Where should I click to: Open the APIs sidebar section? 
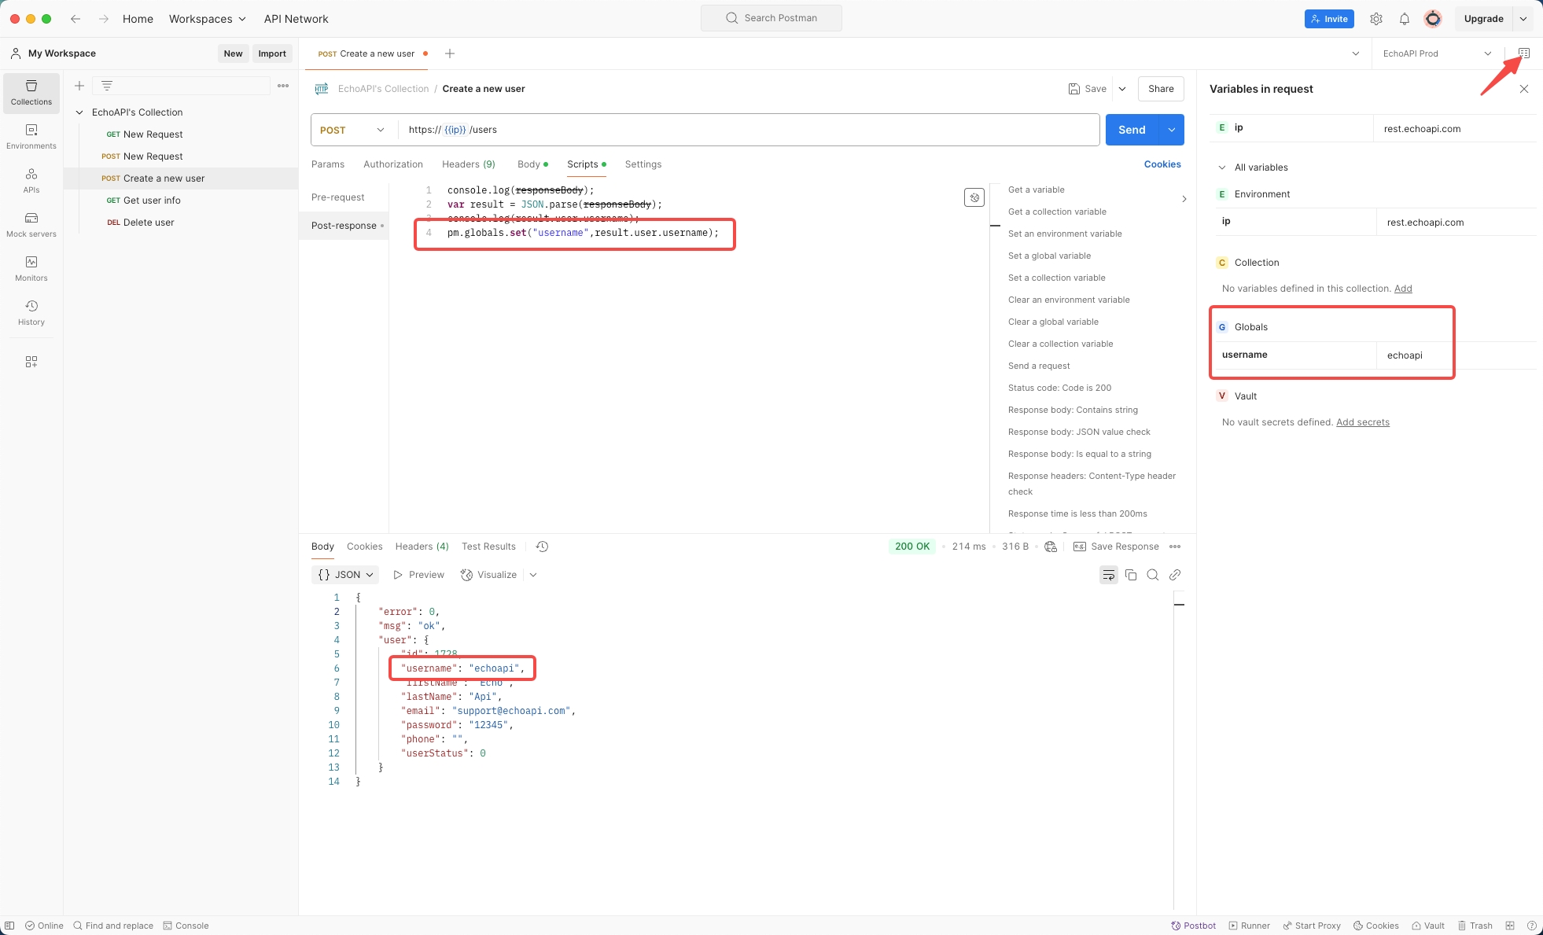(x=31, y=181)
